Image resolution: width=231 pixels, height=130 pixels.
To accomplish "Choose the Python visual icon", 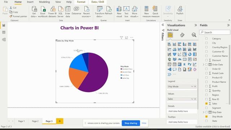I will 189,64.
